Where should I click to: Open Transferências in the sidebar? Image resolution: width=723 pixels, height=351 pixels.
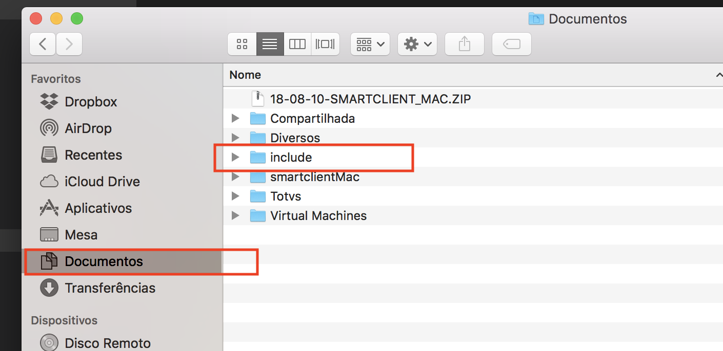[122, 288]
